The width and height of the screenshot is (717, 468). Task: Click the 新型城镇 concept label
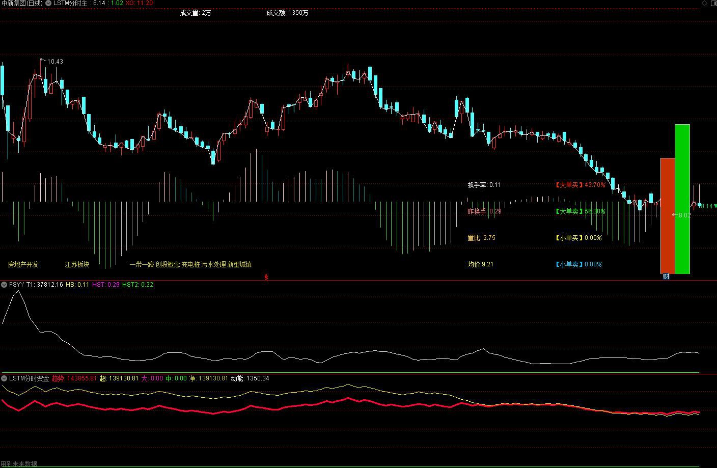pos(239,264)
